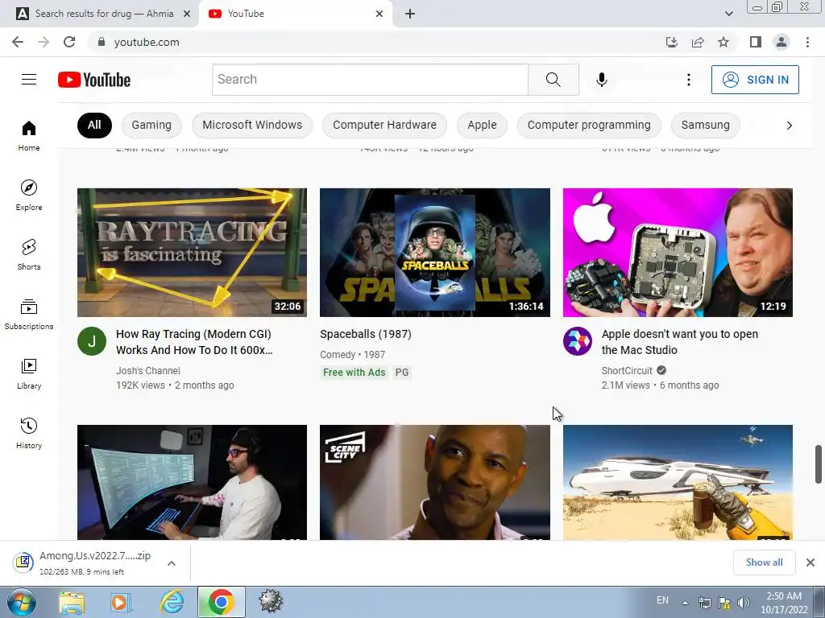Go to YouTube logo home link

coord(94,80)
